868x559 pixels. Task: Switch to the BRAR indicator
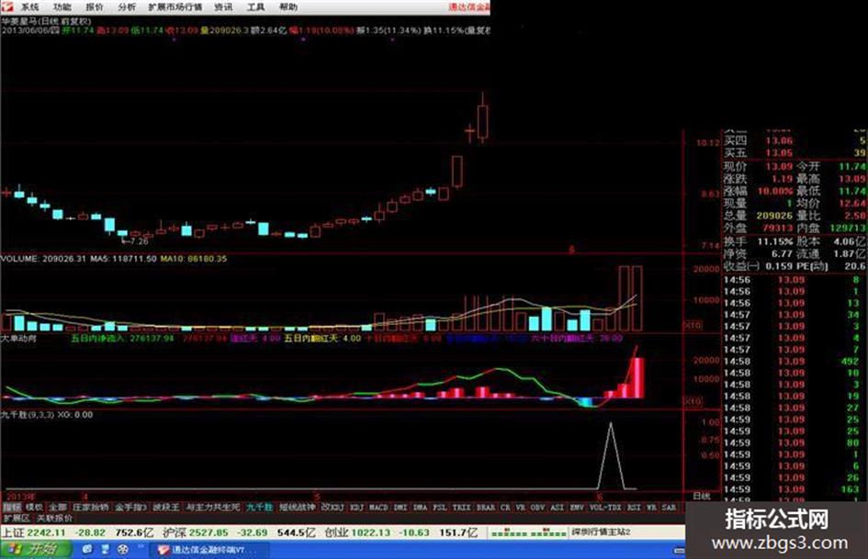pyautogui.click(x=486, y=507)
